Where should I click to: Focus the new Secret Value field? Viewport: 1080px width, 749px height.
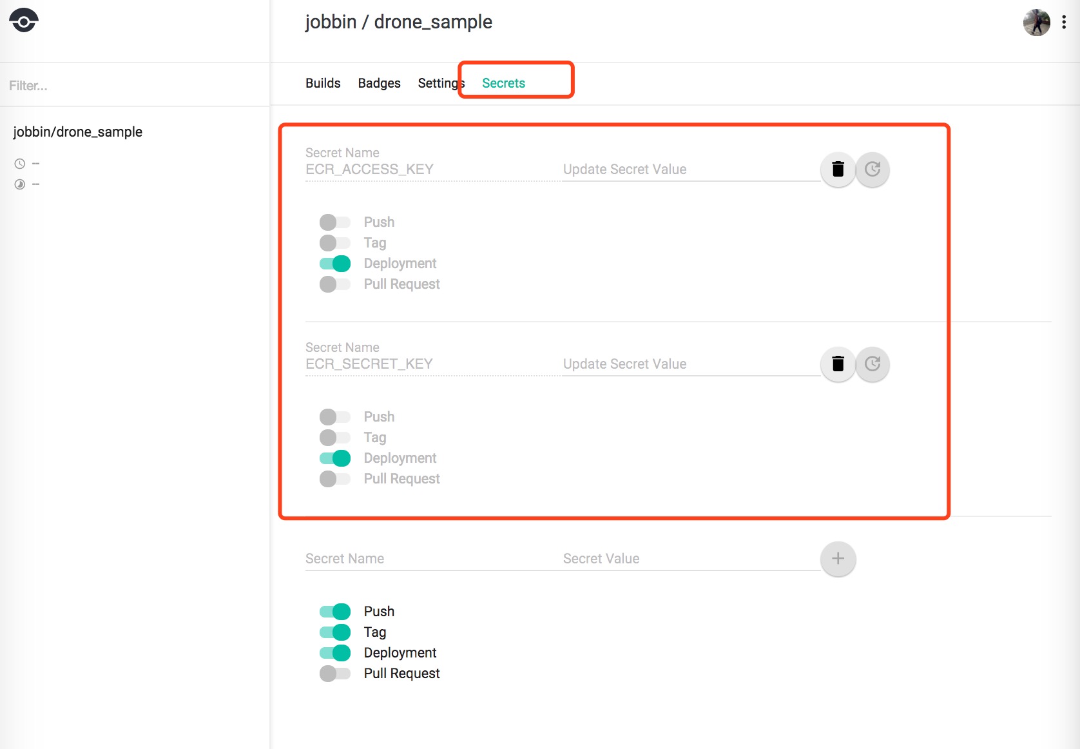(689, 559)
